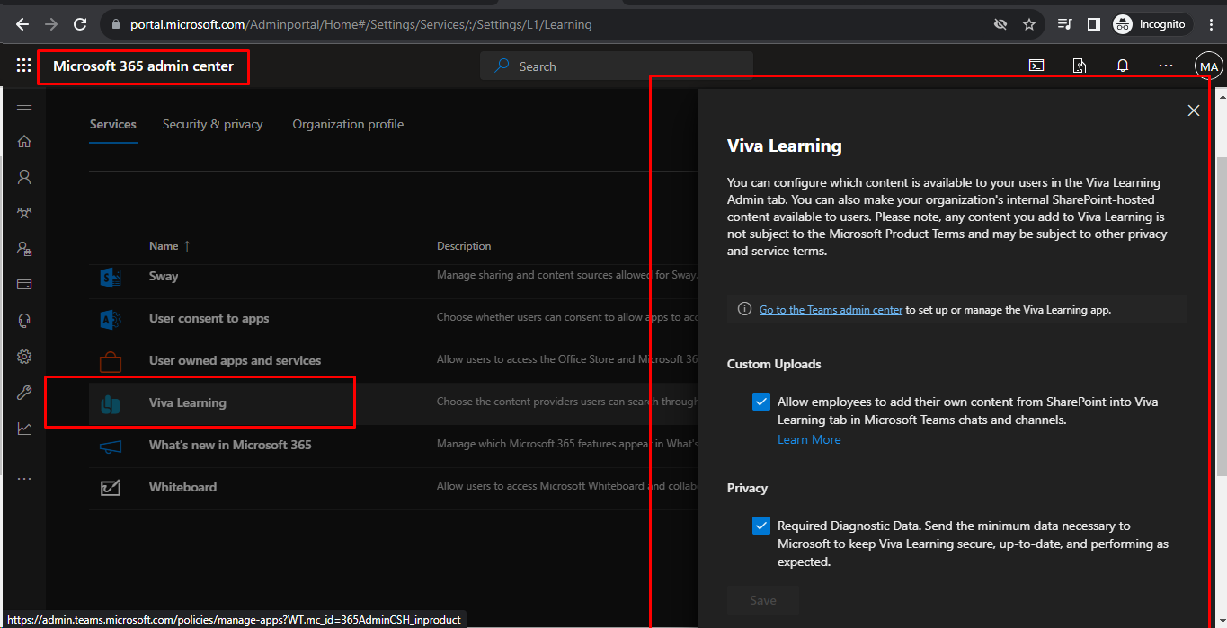The height and width of the screenshot is (628, 1227).
Task: Open Roles icon in left sidebar
Action: point(24,249)
